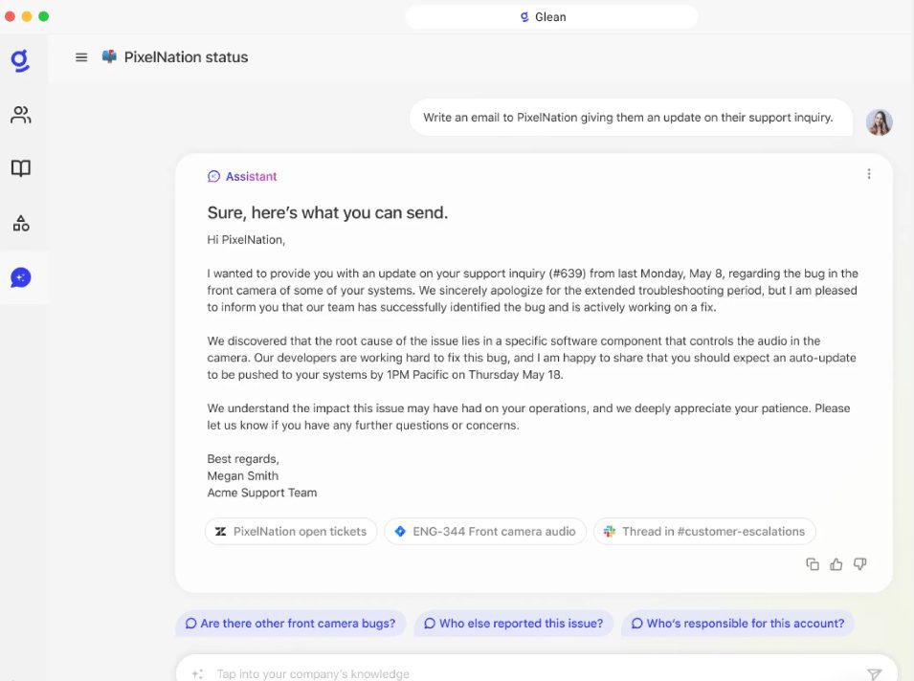Open the three-dot options menu on response
Screen dimensions: 914x681
tap(868, 174)
